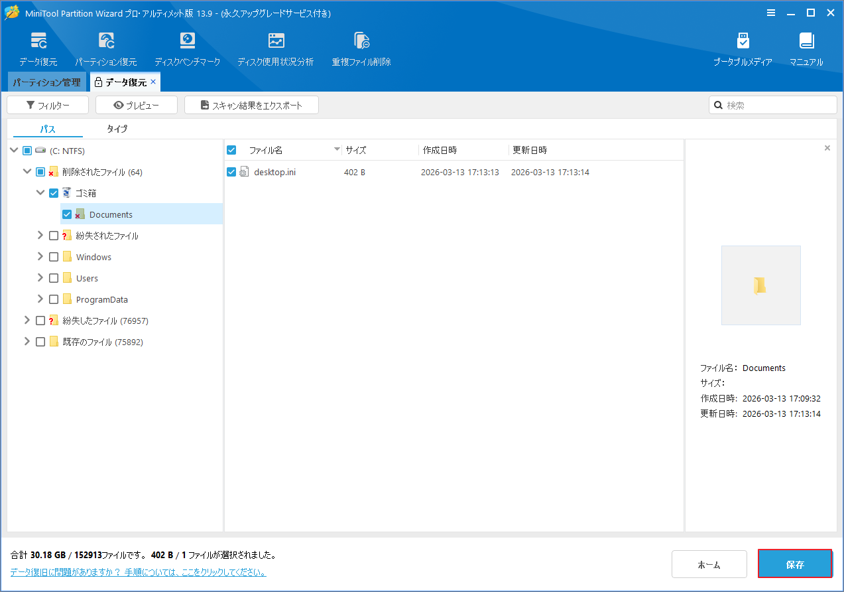Select the desktop.ini file name
Viewport: 844px width, 592px height.
point(274,172)
